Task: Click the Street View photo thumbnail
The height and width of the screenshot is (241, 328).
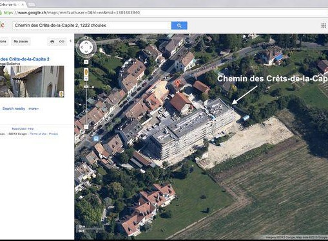Action: coord(32,82)
